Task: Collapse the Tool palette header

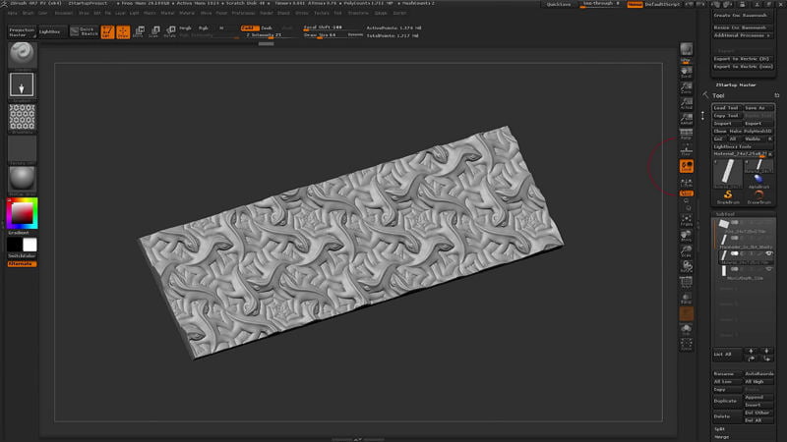Action: tap(719, 95)
